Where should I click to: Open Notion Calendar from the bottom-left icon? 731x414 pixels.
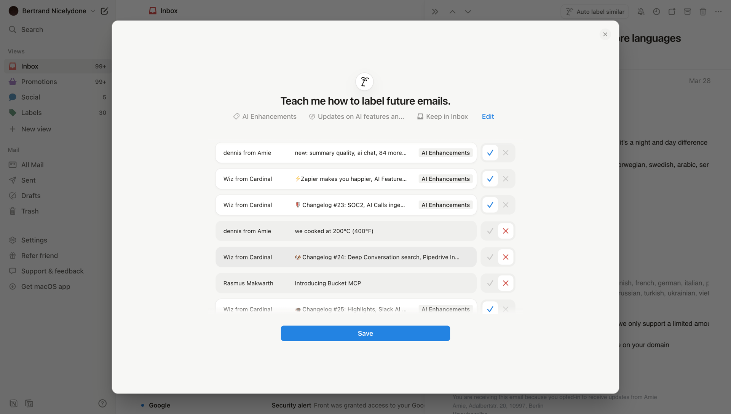(29, 403)
